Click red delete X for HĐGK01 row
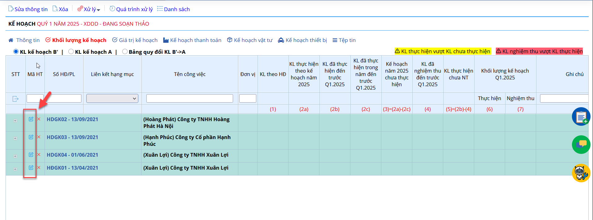The width and height of the screenshot is (593, 220). 39,167
